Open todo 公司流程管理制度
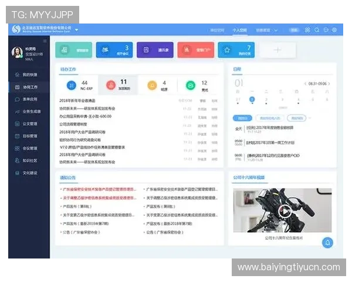Screen dimensions: 352x282 click(73, 124)
